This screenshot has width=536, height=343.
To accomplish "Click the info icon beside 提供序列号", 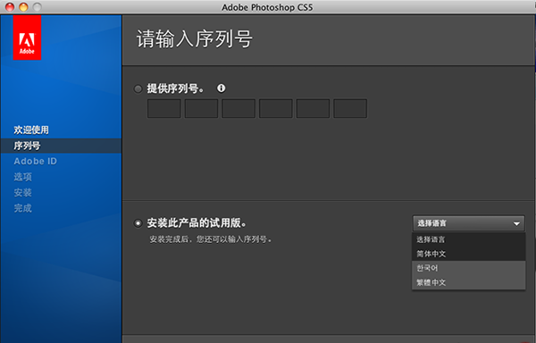I will 222,88.
